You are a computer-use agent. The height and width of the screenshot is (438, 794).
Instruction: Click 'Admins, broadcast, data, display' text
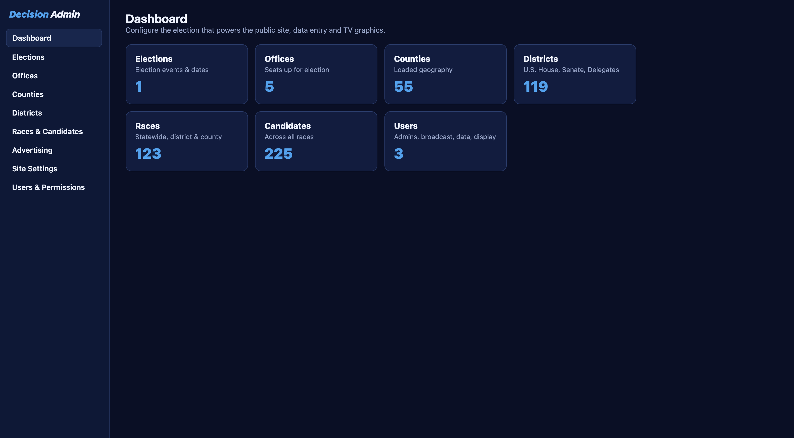[x=445, y=137]
